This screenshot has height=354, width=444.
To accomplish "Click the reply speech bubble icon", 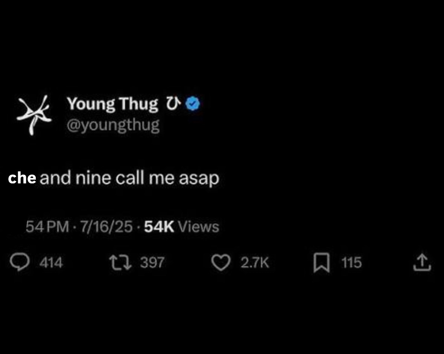I will coord(20,262).
